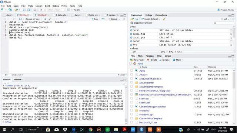The height and width of the screenshot is (133, 237).
Task: Switch to the History tab
Action: tap(149, 15)
